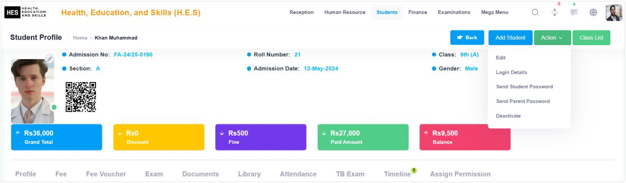Screen dimensions: 626x183
Task: Switch to the Fee Voucher tab
Action: click(x=106, y=174)
